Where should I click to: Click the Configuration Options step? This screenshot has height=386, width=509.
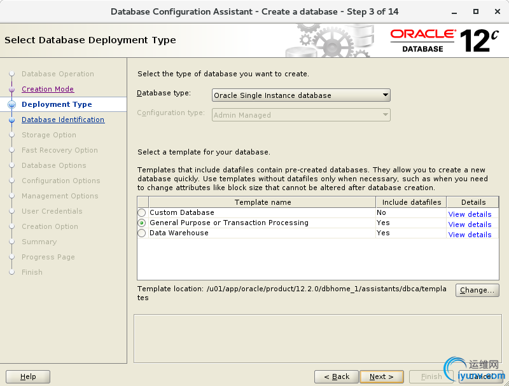click(61, 181)
